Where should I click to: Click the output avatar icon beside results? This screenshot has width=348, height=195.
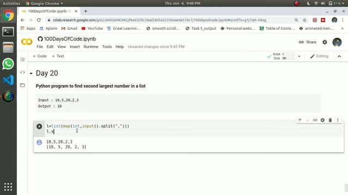point(39,142)
